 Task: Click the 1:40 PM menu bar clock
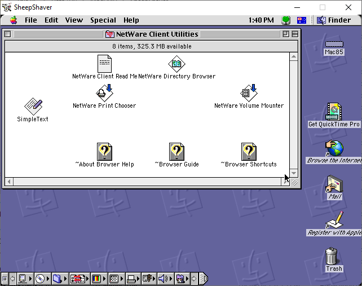[x=261, y=20]
